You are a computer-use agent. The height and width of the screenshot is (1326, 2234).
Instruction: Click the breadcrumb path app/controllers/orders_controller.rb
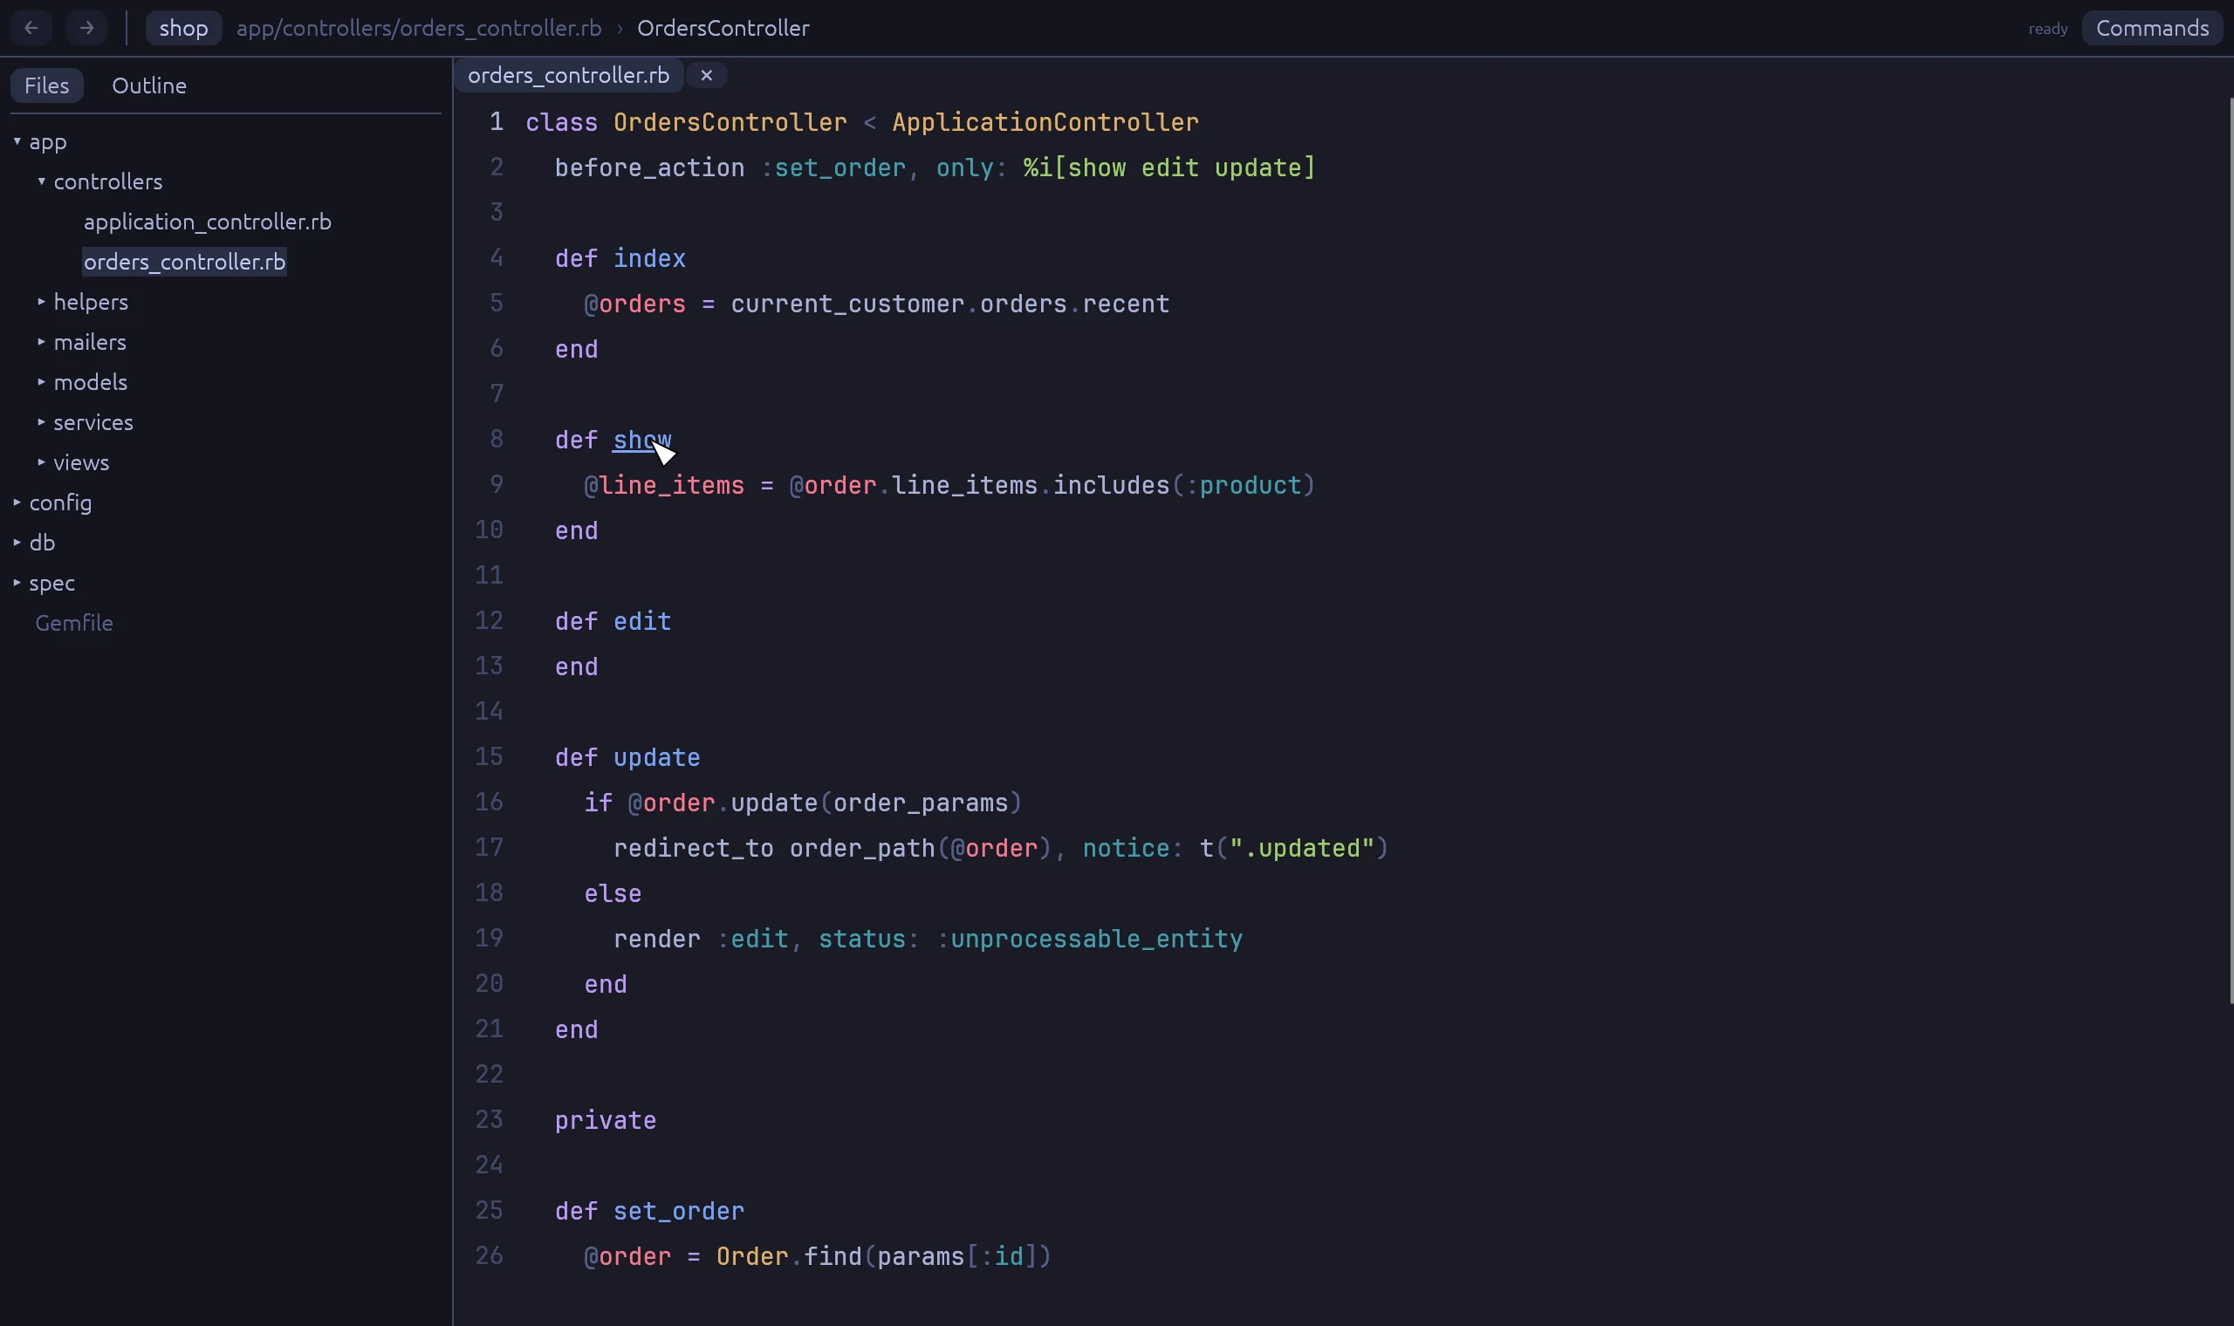(418, 28)
